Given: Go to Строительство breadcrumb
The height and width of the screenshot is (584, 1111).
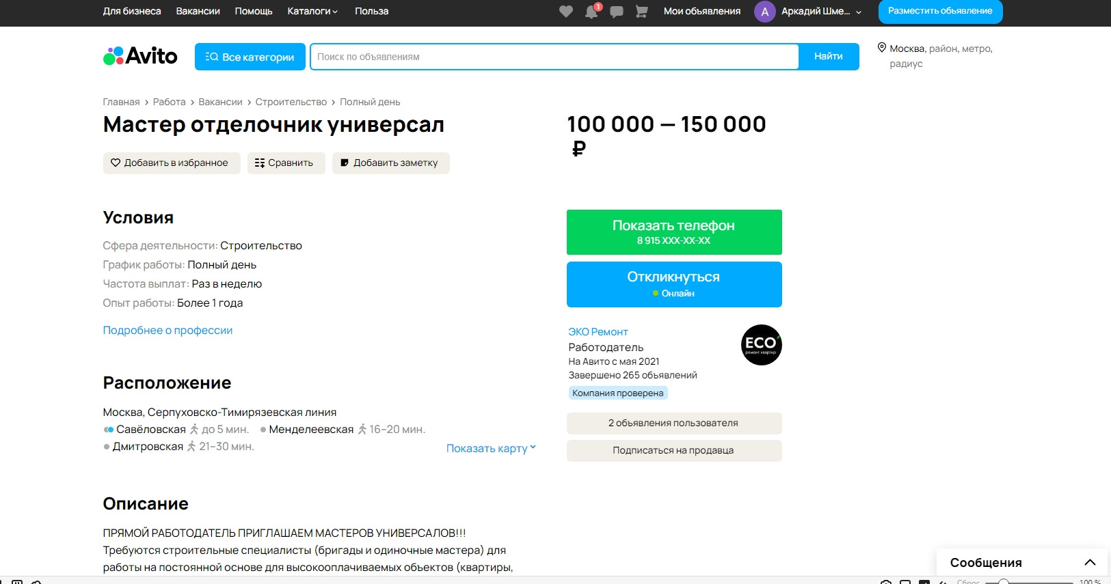Looking at the screenshot, I should 291,102.
